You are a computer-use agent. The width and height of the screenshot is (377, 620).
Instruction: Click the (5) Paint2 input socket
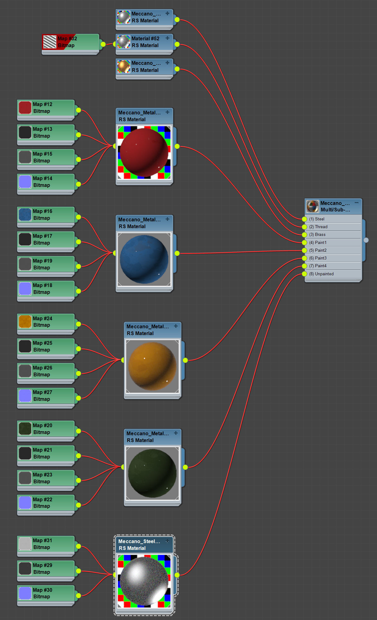tap(305, 250)
